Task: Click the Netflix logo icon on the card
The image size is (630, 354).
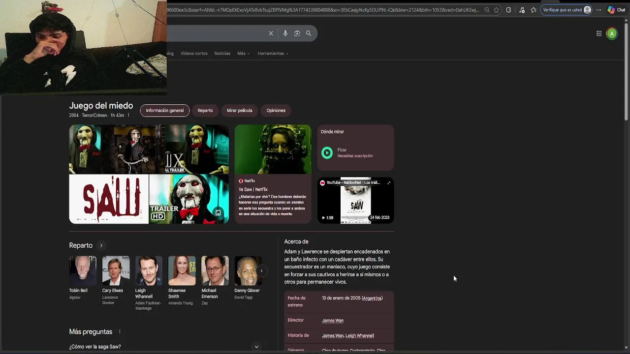Action: click(x=241, y=181)
